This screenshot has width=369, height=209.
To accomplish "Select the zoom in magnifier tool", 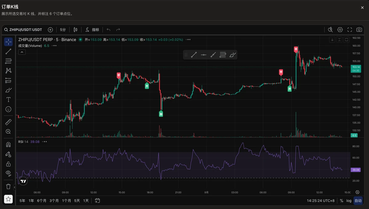I will click(x=8, y=132).
